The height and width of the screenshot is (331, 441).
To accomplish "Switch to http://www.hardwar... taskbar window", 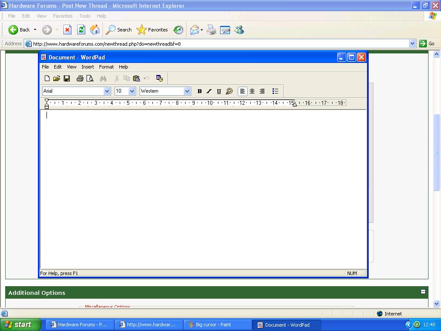I will (x=148, y=325).
